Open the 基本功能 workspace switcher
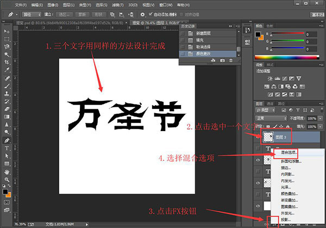Viewport: 326px width, 228px height. click(x=317, y=15)
